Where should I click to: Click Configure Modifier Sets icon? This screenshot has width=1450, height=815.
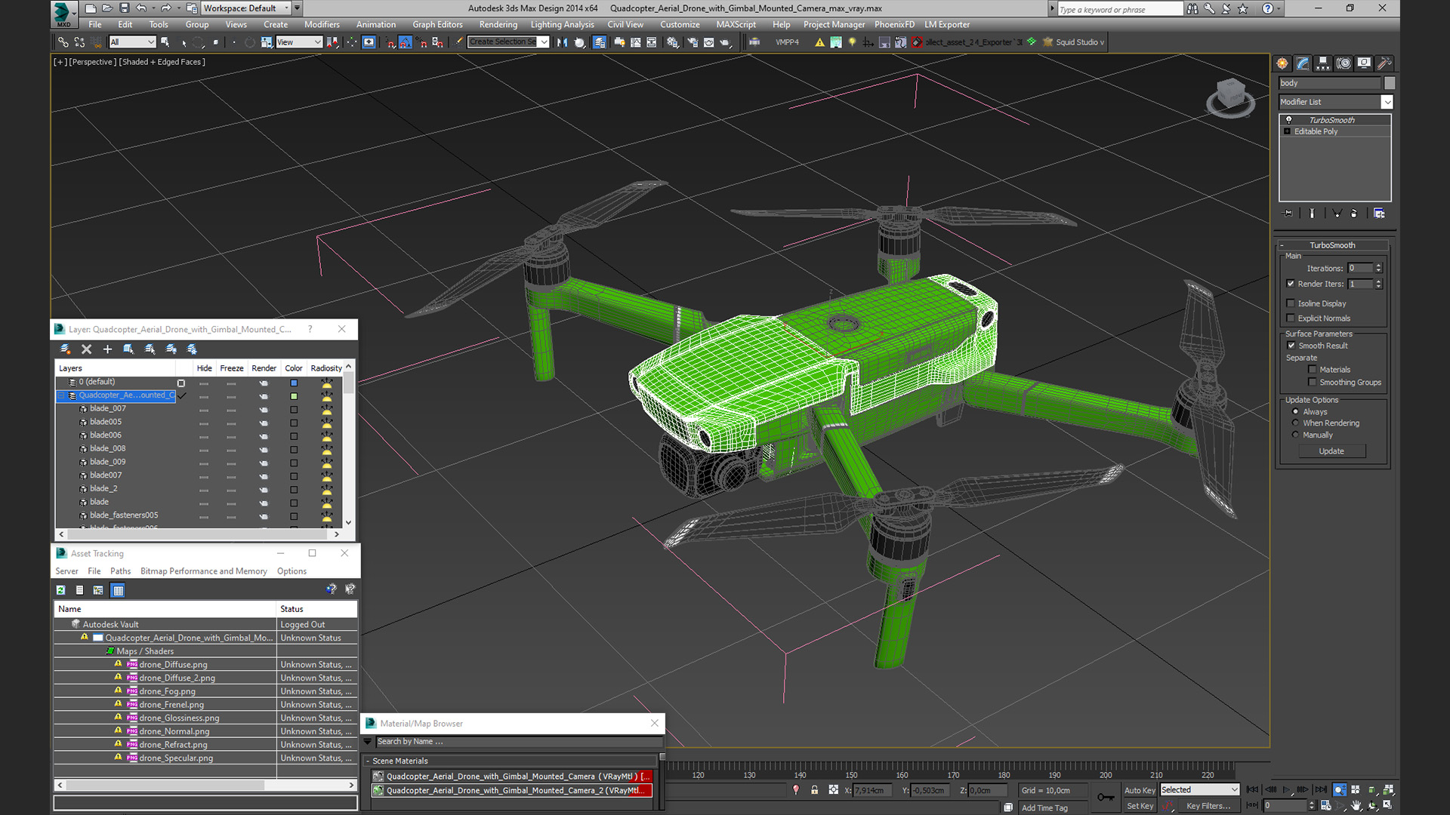[x=1379, y=214]
